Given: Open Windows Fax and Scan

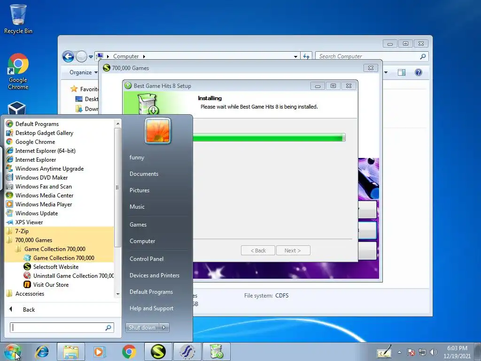Looking at the screenshot, I should pyautogui.click(x=39, y=186).
